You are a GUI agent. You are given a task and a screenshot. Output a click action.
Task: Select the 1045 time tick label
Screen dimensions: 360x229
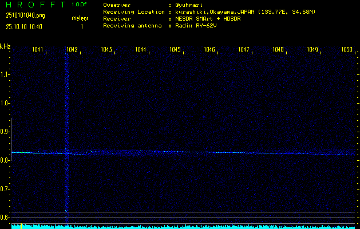(x=175, y=50)
